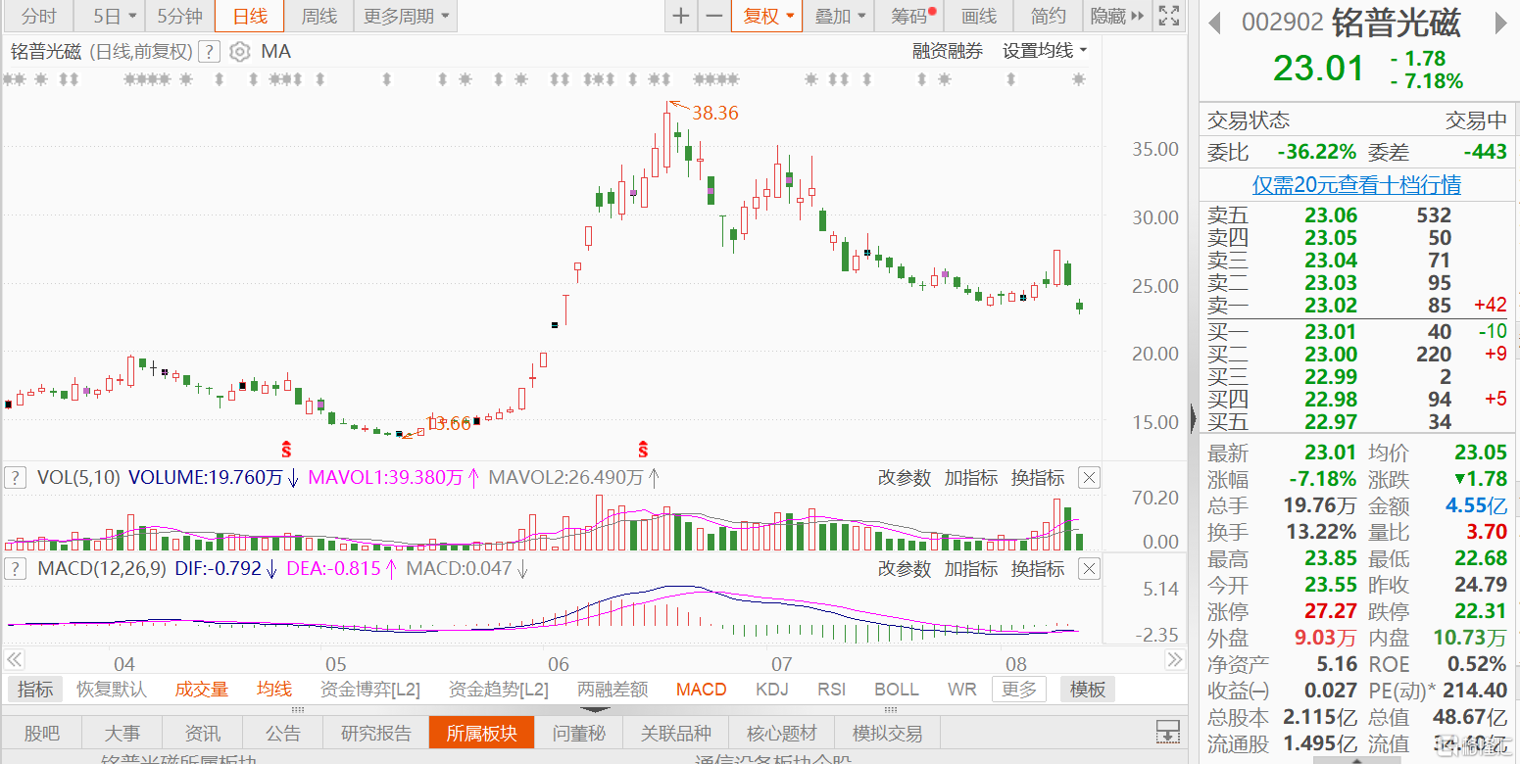Enable the BOLL indicator

pos(897,690)
